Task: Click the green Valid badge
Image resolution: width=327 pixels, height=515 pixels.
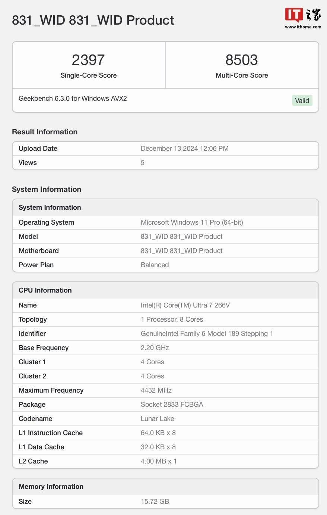Action: (x=302, y=100)
